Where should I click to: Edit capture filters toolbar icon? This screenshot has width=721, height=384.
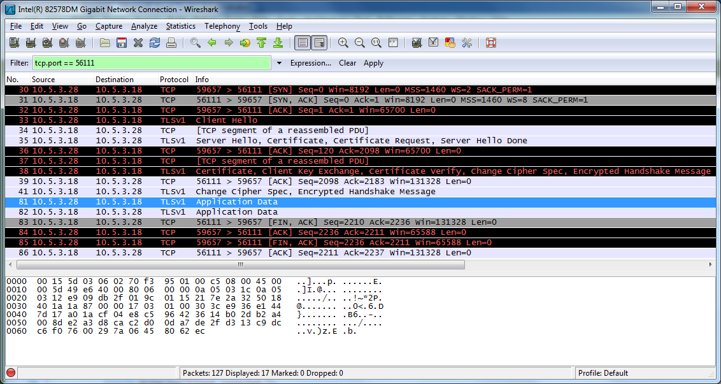coord(417,43)
